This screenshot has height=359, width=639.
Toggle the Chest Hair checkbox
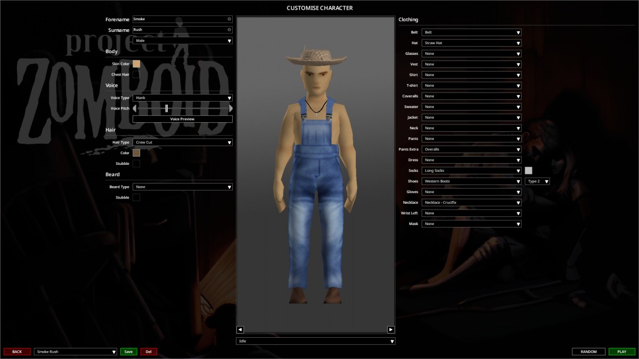(136, 74)
